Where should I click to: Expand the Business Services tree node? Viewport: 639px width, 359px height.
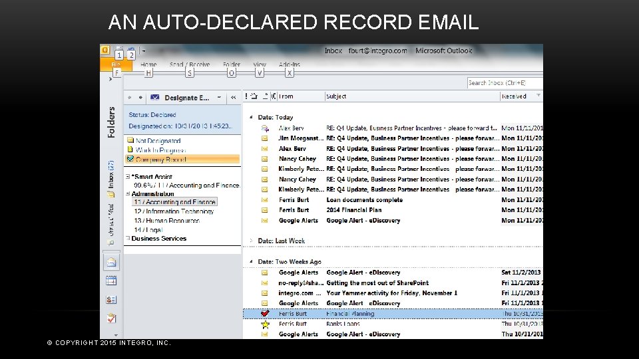point(128,238)
